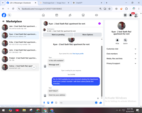Open the Marketplace storefront icon
Image resolution: width=142 pixels, height=113 pixels.
click(x=83, y=15)
